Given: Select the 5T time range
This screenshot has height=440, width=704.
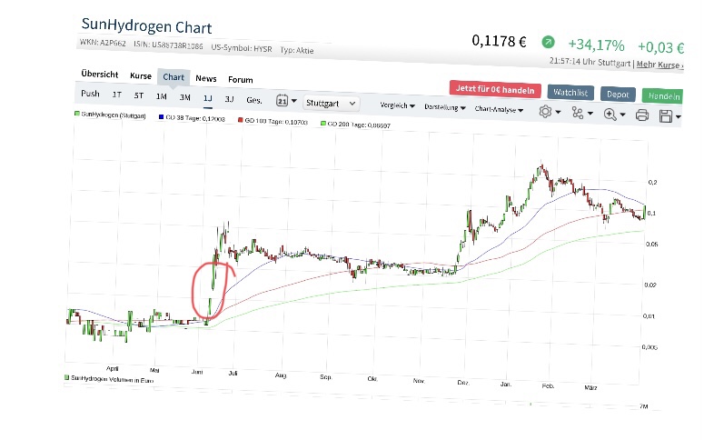Looking at the screenshot, I should tap(139, 95).
